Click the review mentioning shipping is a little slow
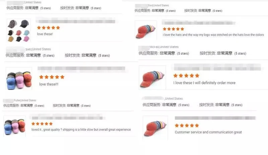268x155 pixels. (81, 130)
